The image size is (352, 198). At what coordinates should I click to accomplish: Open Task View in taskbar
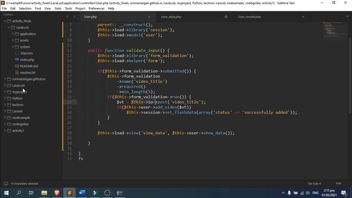[x=31, y=193]
